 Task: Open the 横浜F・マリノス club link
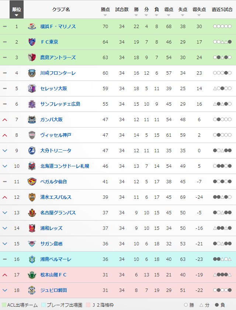point(58,27)
